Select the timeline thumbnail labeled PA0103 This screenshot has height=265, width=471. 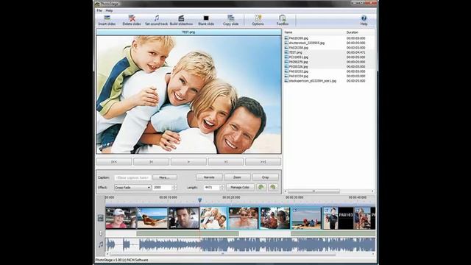pyautogui.click(x=339, y=218)
